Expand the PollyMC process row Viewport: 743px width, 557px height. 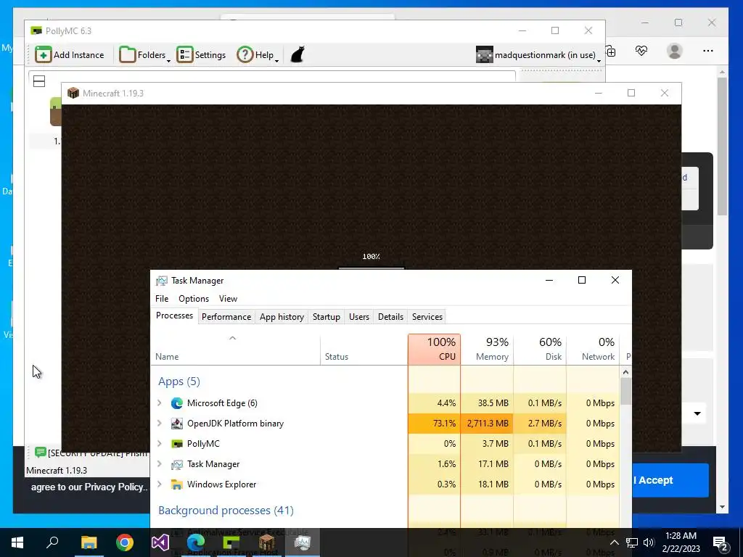[x=160, y=444]
